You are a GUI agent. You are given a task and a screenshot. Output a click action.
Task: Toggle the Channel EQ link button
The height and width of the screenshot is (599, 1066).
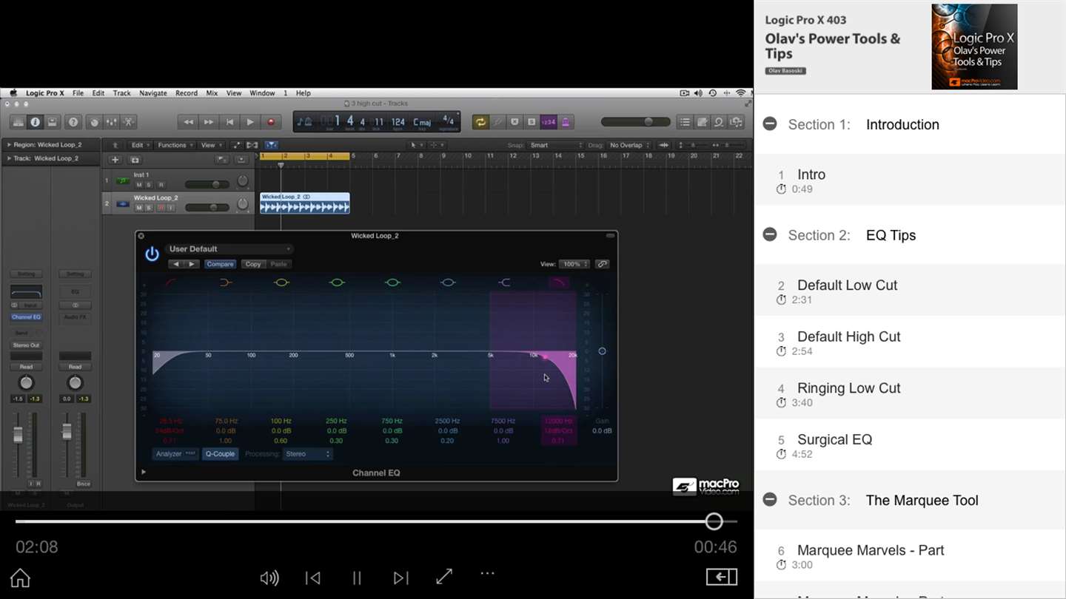602,264
